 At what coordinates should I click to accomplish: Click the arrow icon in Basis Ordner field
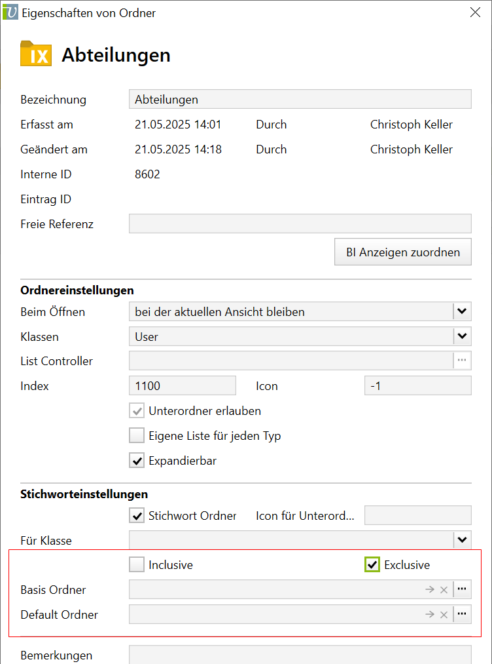click(x=429, y=589)
